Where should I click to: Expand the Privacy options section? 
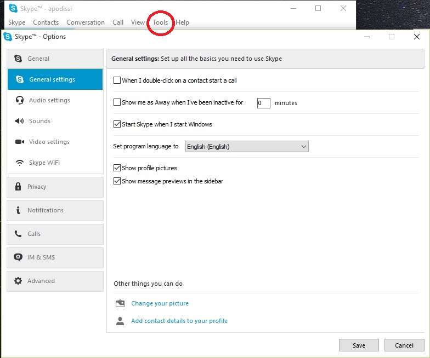55,187
